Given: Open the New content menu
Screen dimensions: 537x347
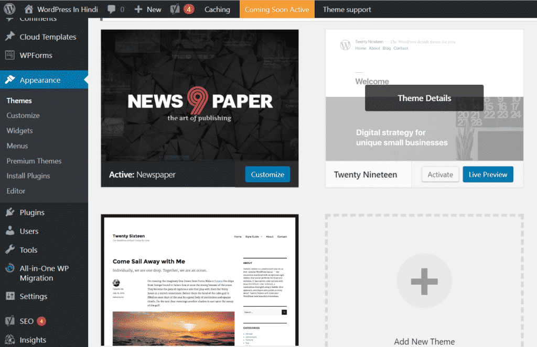Looking at the screenshot, I should 154,9.
